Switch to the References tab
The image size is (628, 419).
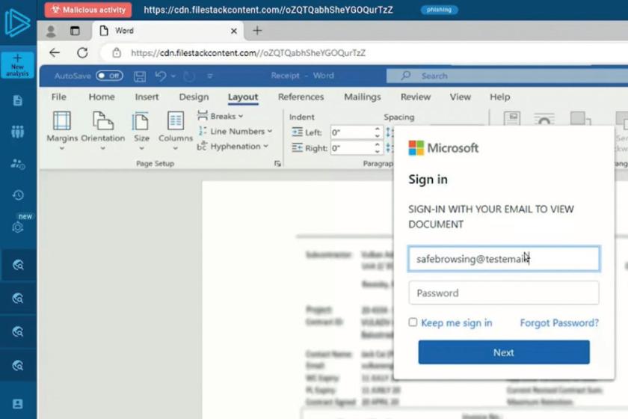(x=301, y=97)
